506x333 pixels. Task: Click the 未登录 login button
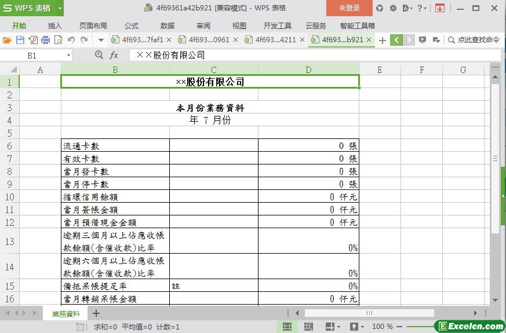coord(350,8)
